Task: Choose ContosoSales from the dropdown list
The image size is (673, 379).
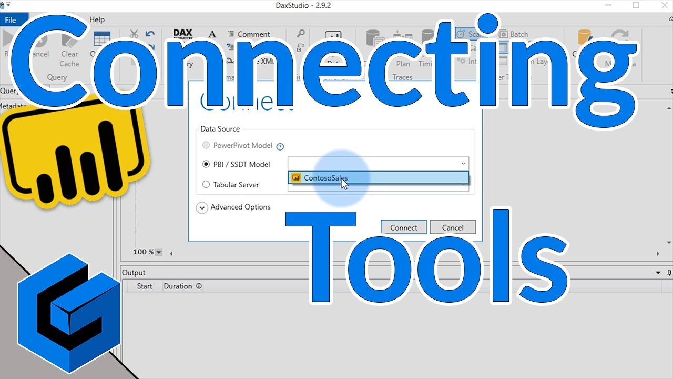Action: tap(378, 178)
